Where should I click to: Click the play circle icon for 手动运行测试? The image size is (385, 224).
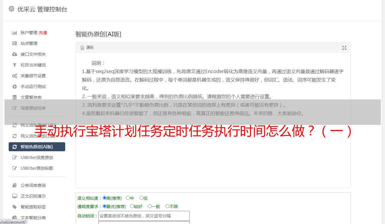[x=14, y=87]
